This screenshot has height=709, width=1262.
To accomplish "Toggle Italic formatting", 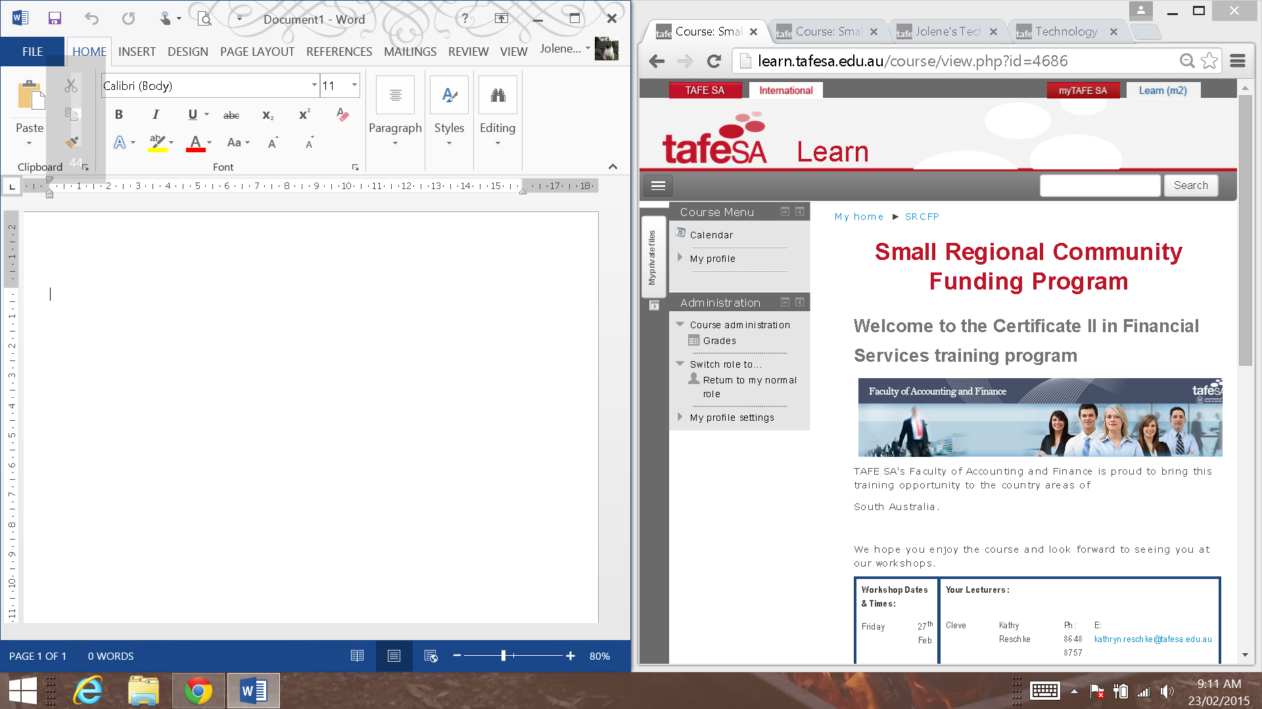I will pyautogui.click(x=155, y=114).
